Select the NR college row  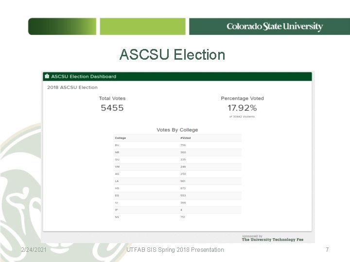[177, 152]
